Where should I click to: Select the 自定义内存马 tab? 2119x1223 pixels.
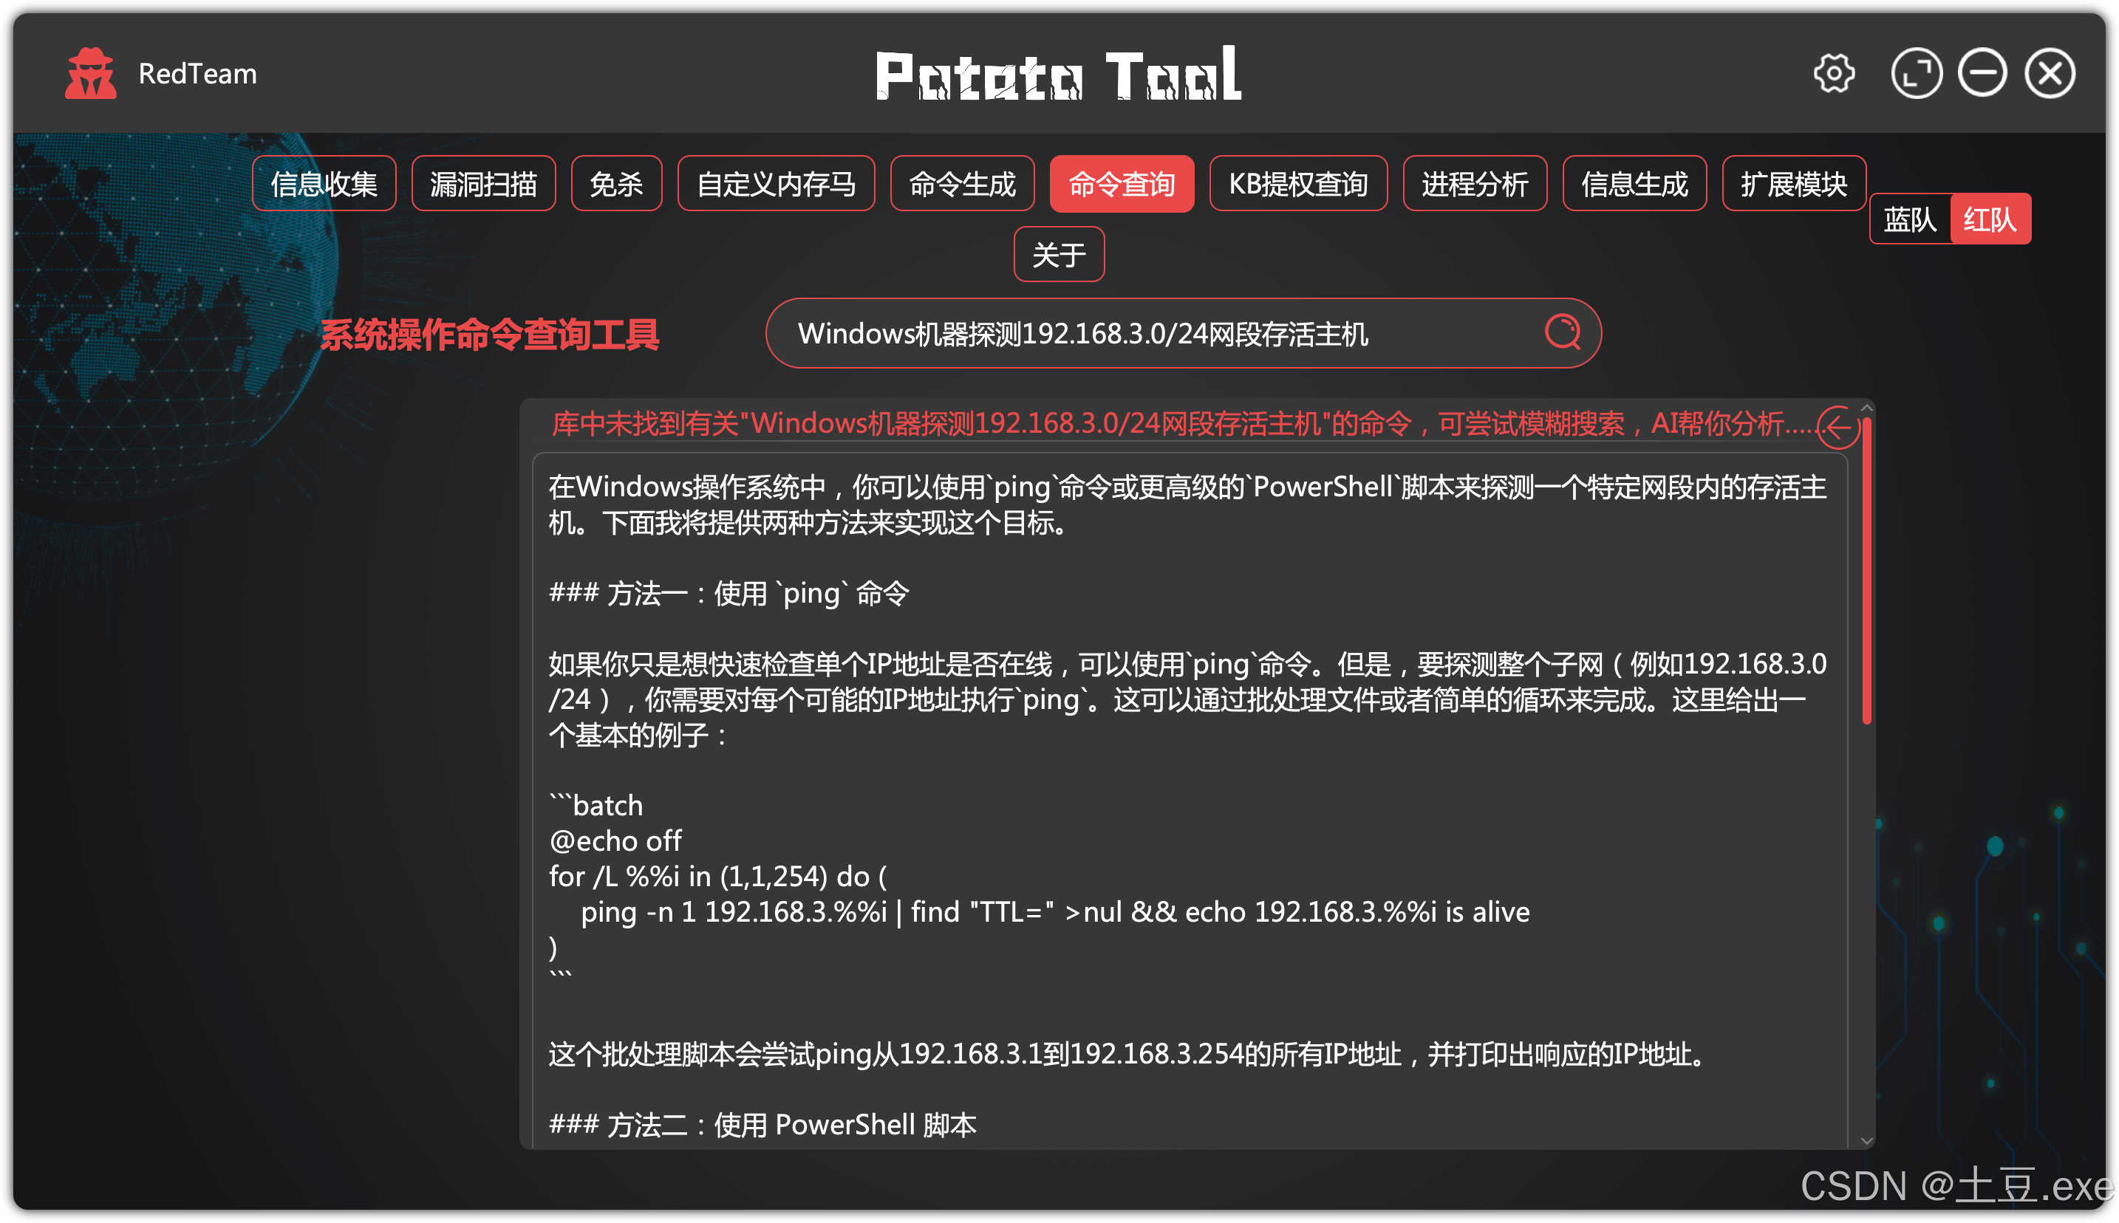click(776, 183)
